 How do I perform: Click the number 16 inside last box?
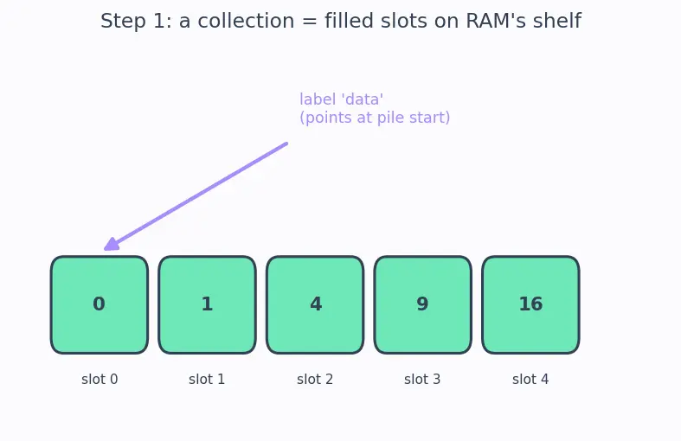coord(530,304)
